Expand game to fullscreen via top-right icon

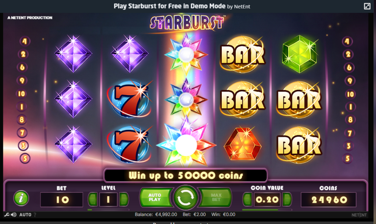[367, 6]
